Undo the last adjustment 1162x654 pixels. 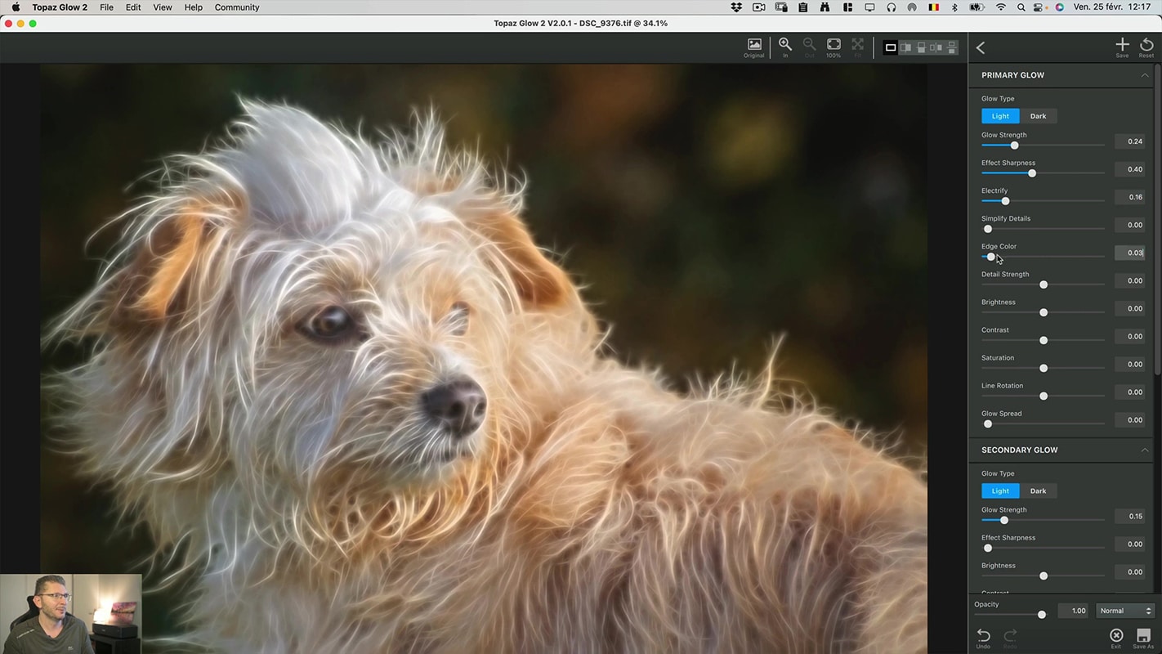(983, 638)
